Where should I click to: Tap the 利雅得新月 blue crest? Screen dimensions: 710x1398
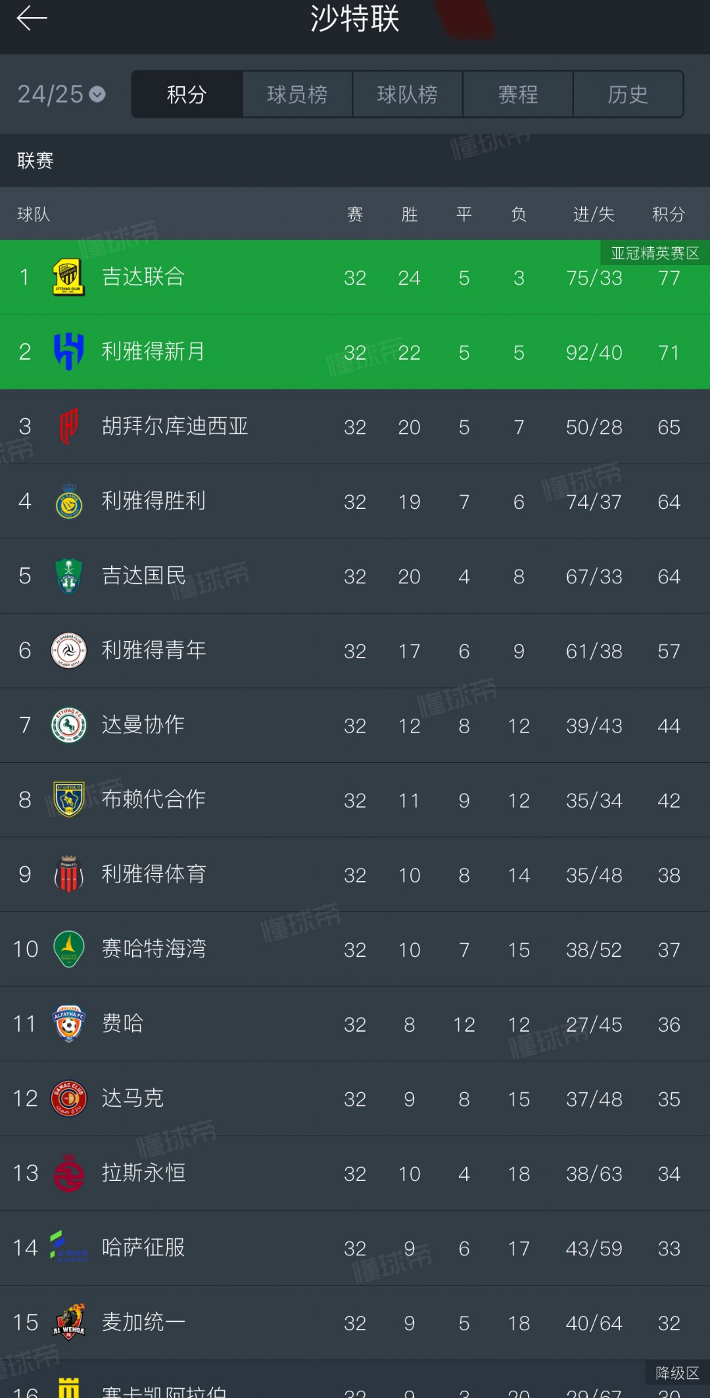click(68, 352)
